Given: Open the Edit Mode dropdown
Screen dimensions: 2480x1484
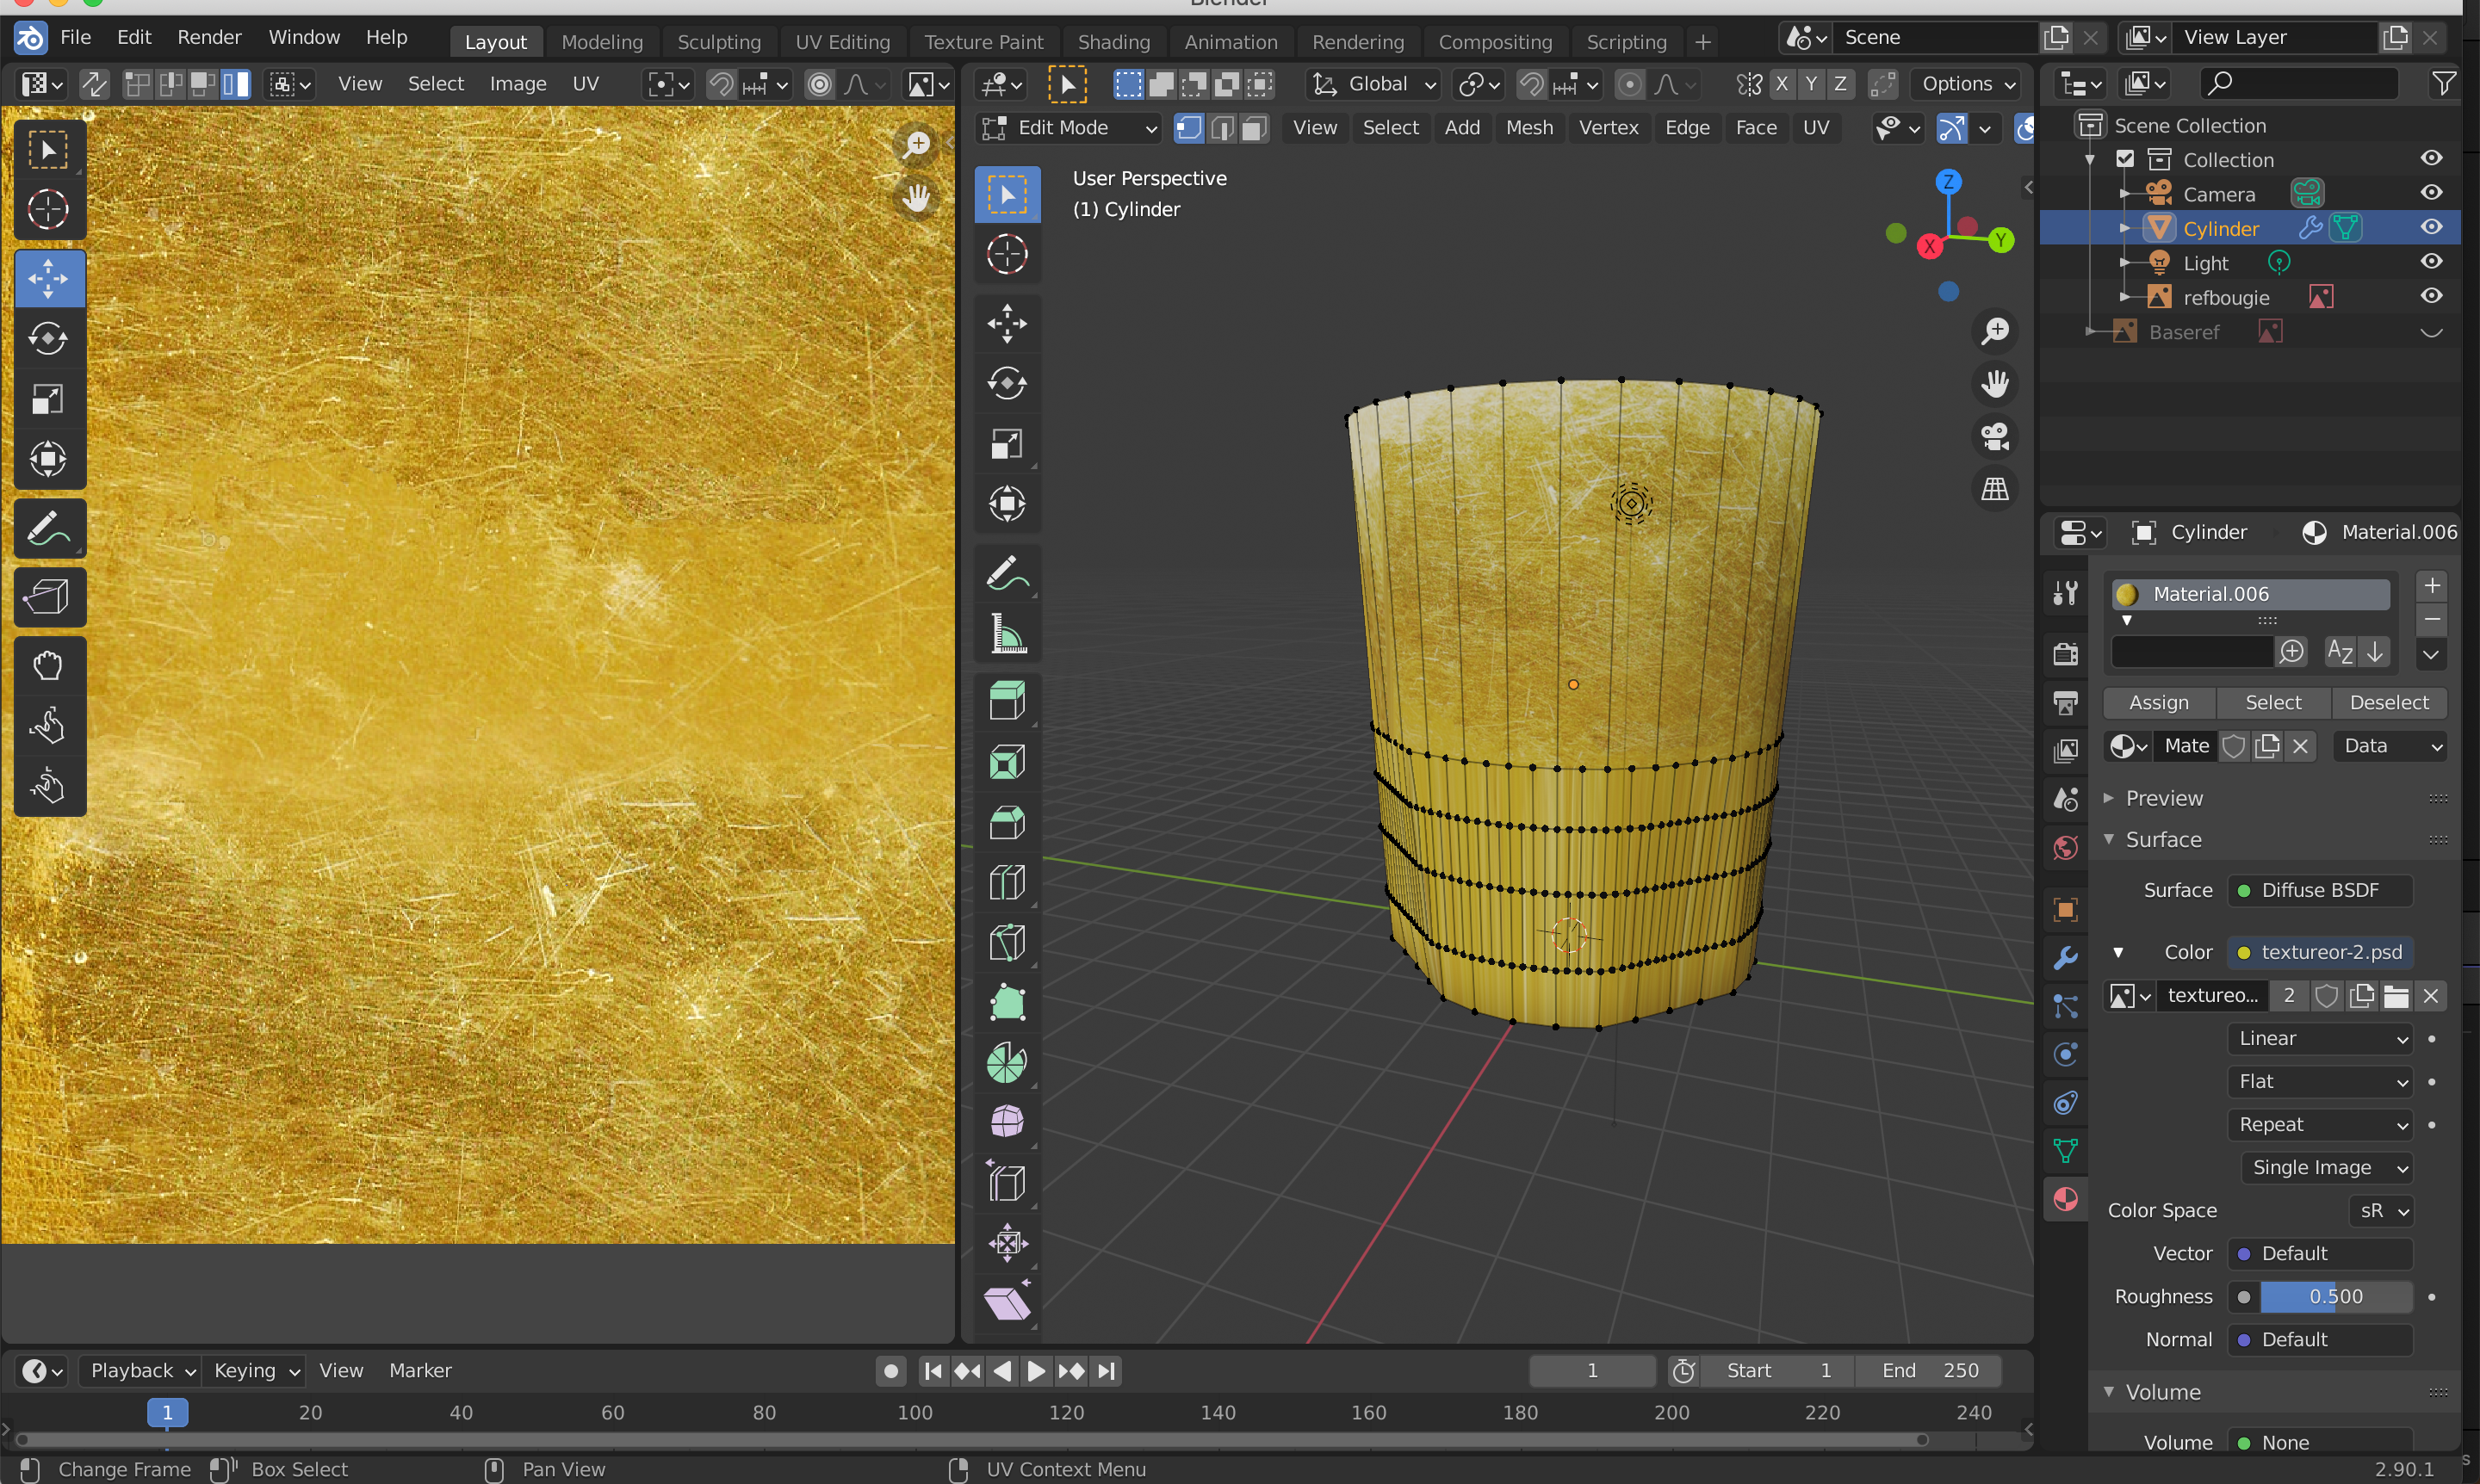Looking at the screenshot, I should click(x=1069, y=128).
